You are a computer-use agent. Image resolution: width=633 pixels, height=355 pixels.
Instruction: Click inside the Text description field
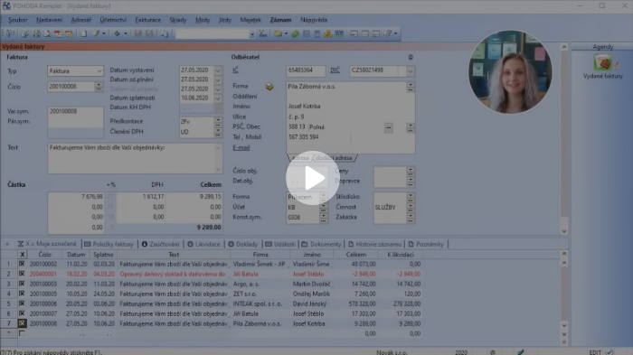[x=135, y=159]
